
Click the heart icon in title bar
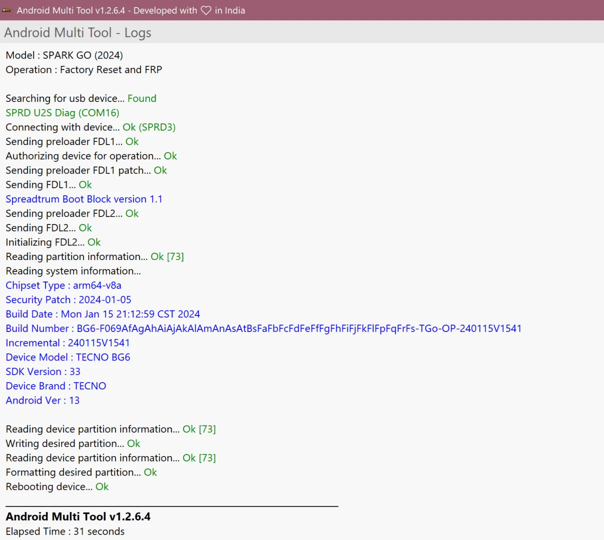206,10
